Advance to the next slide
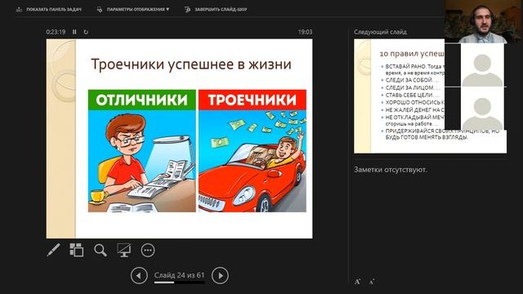523x294 pixels. [x=220, y=276]
